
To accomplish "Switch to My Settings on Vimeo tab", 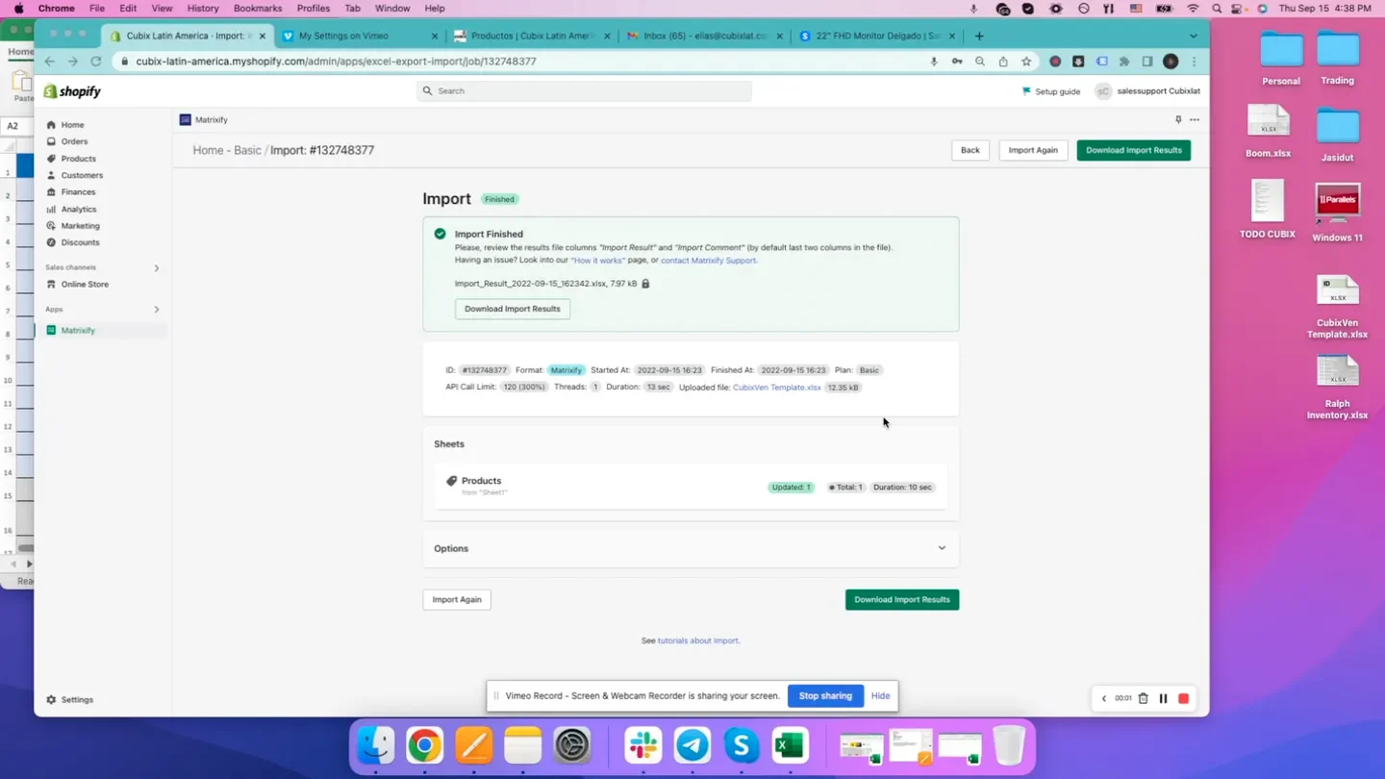I will click(360, 37).
